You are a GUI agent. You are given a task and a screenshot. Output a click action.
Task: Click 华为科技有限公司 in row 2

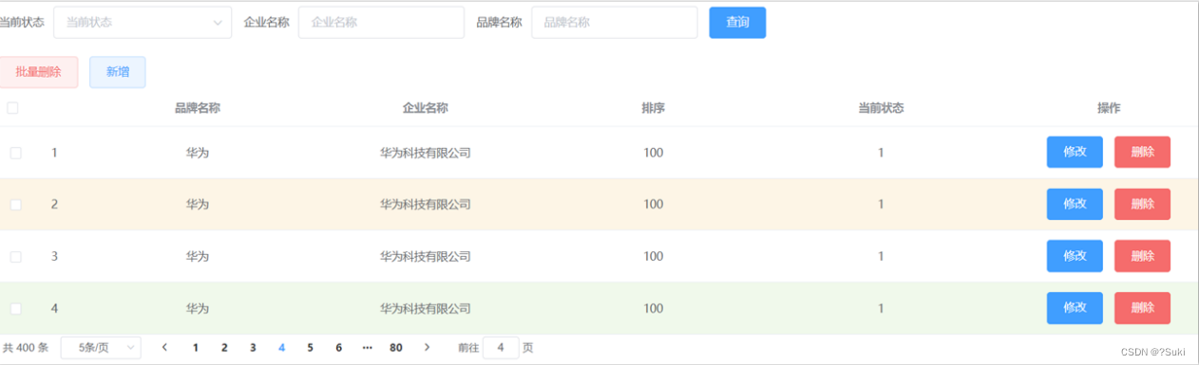[426, 204]
